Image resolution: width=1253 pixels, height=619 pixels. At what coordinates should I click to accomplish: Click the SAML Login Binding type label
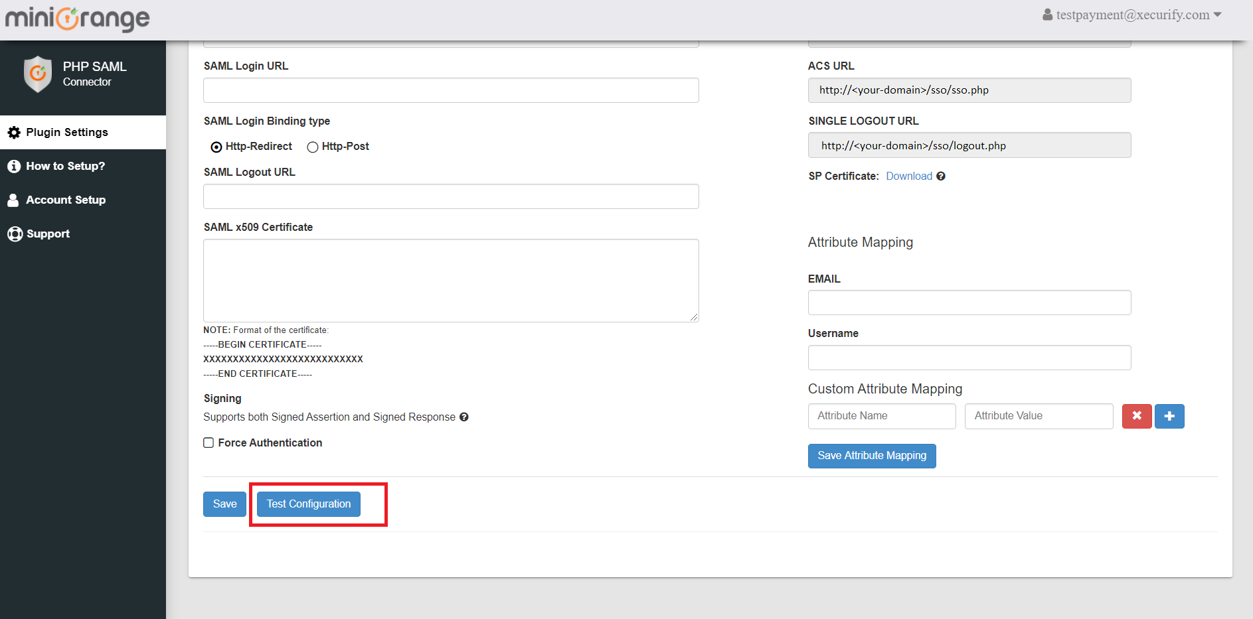[x=267, y=121]
